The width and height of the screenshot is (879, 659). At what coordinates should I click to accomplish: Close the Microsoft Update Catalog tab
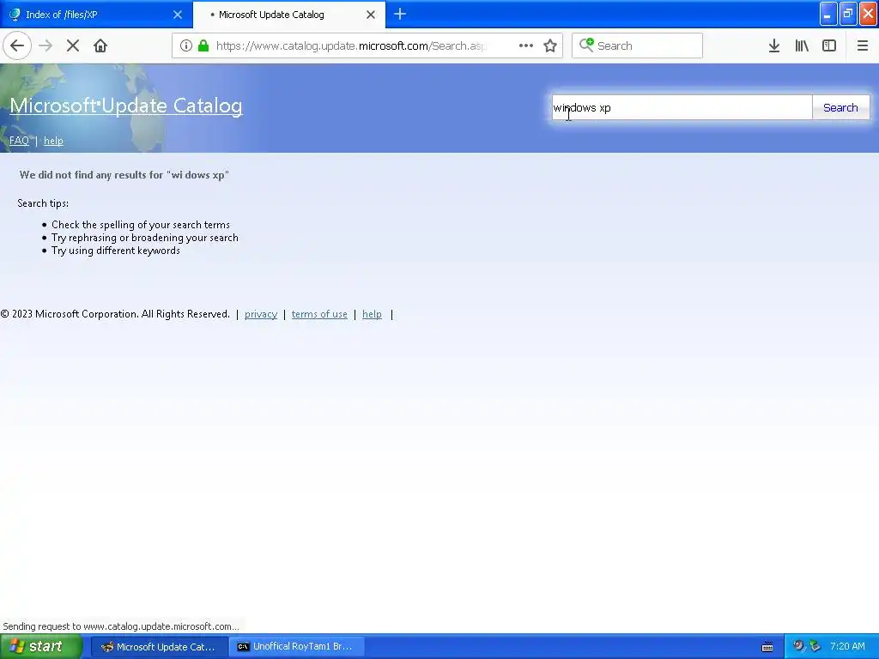371,15
